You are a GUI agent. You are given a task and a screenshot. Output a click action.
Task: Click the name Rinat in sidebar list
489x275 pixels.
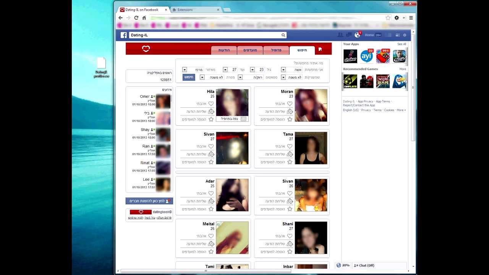pyautogui.click(x=145, y=163)
